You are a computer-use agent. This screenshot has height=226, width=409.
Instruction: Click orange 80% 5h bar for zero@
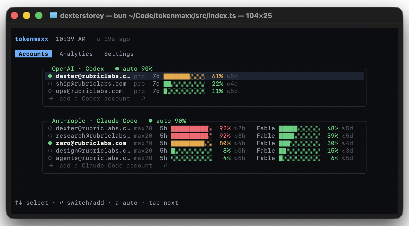coord(191,144)
